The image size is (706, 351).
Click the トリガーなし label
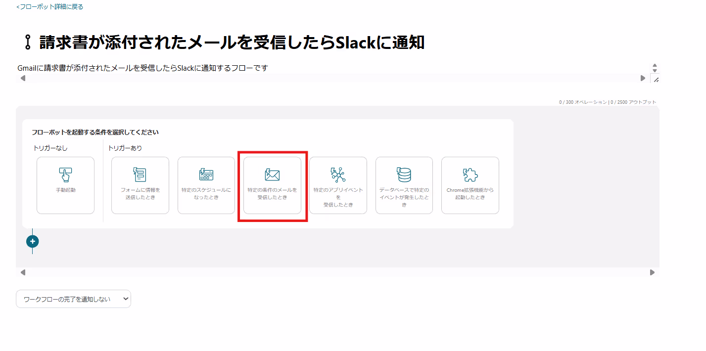pyautogui.click(x=50, y=148)
